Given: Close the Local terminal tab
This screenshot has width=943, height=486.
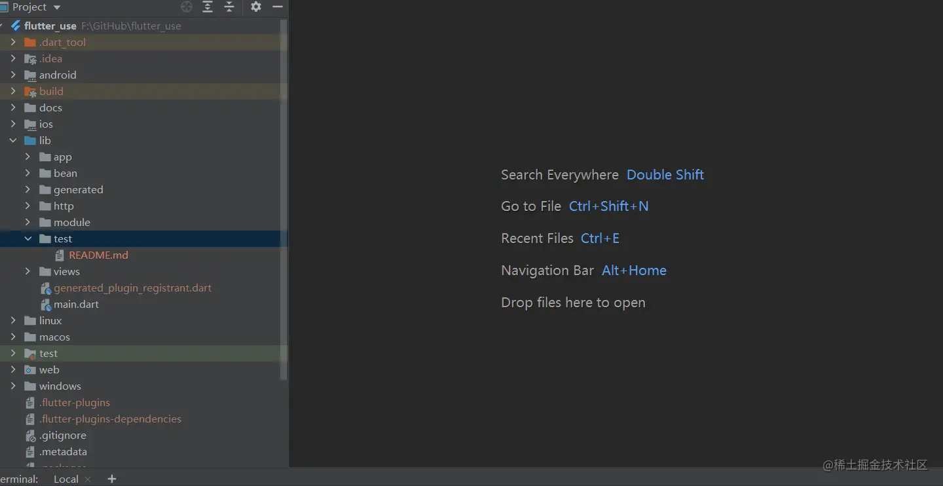Looking at the screenshot, I should click(x=88, y=479).
